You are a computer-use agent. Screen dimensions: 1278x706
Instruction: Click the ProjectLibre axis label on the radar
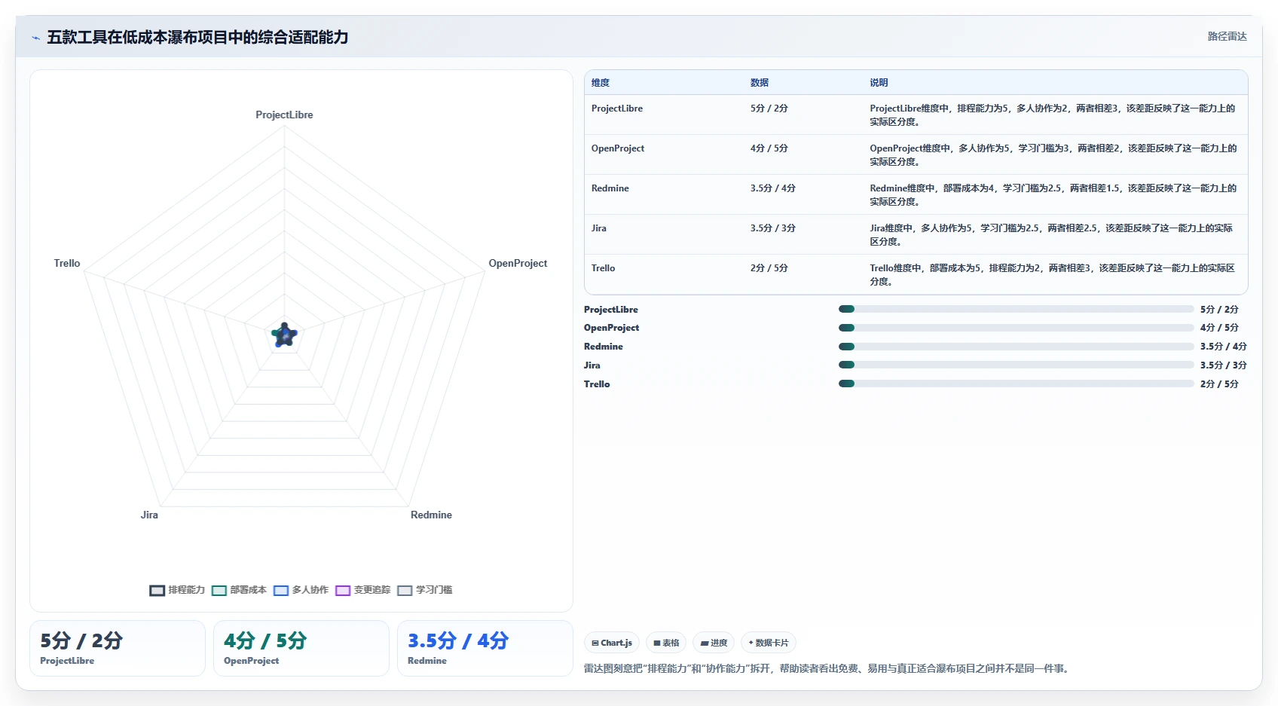point(284,115)
